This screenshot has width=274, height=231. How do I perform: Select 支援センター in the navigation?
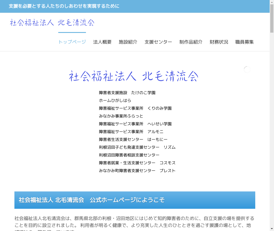coord(158,42)
